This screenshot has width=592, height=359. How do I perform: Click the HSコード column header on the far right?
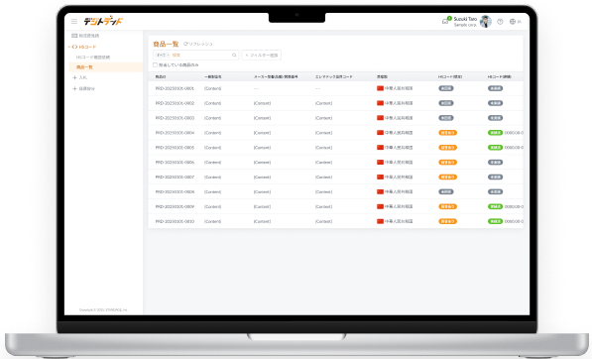click(x=499, y=76)
